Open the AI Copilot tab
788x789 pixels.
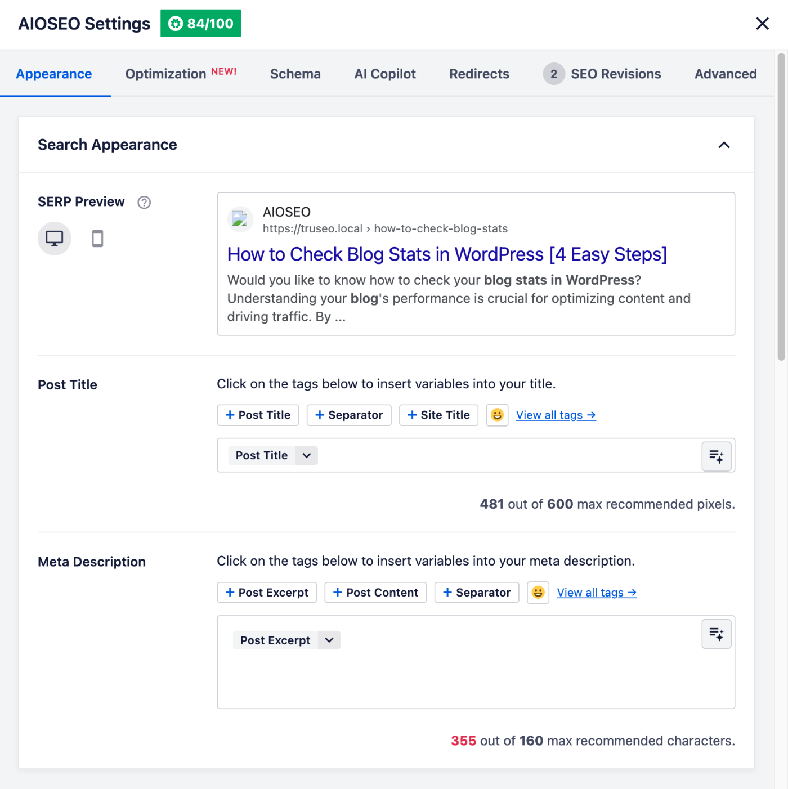[x=385, y=74]
